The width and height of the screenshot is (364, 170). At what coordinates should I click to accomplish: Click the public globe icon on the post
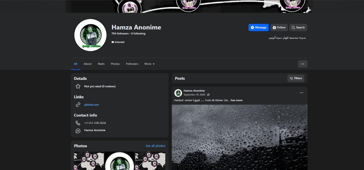click(x=208, y=95)
